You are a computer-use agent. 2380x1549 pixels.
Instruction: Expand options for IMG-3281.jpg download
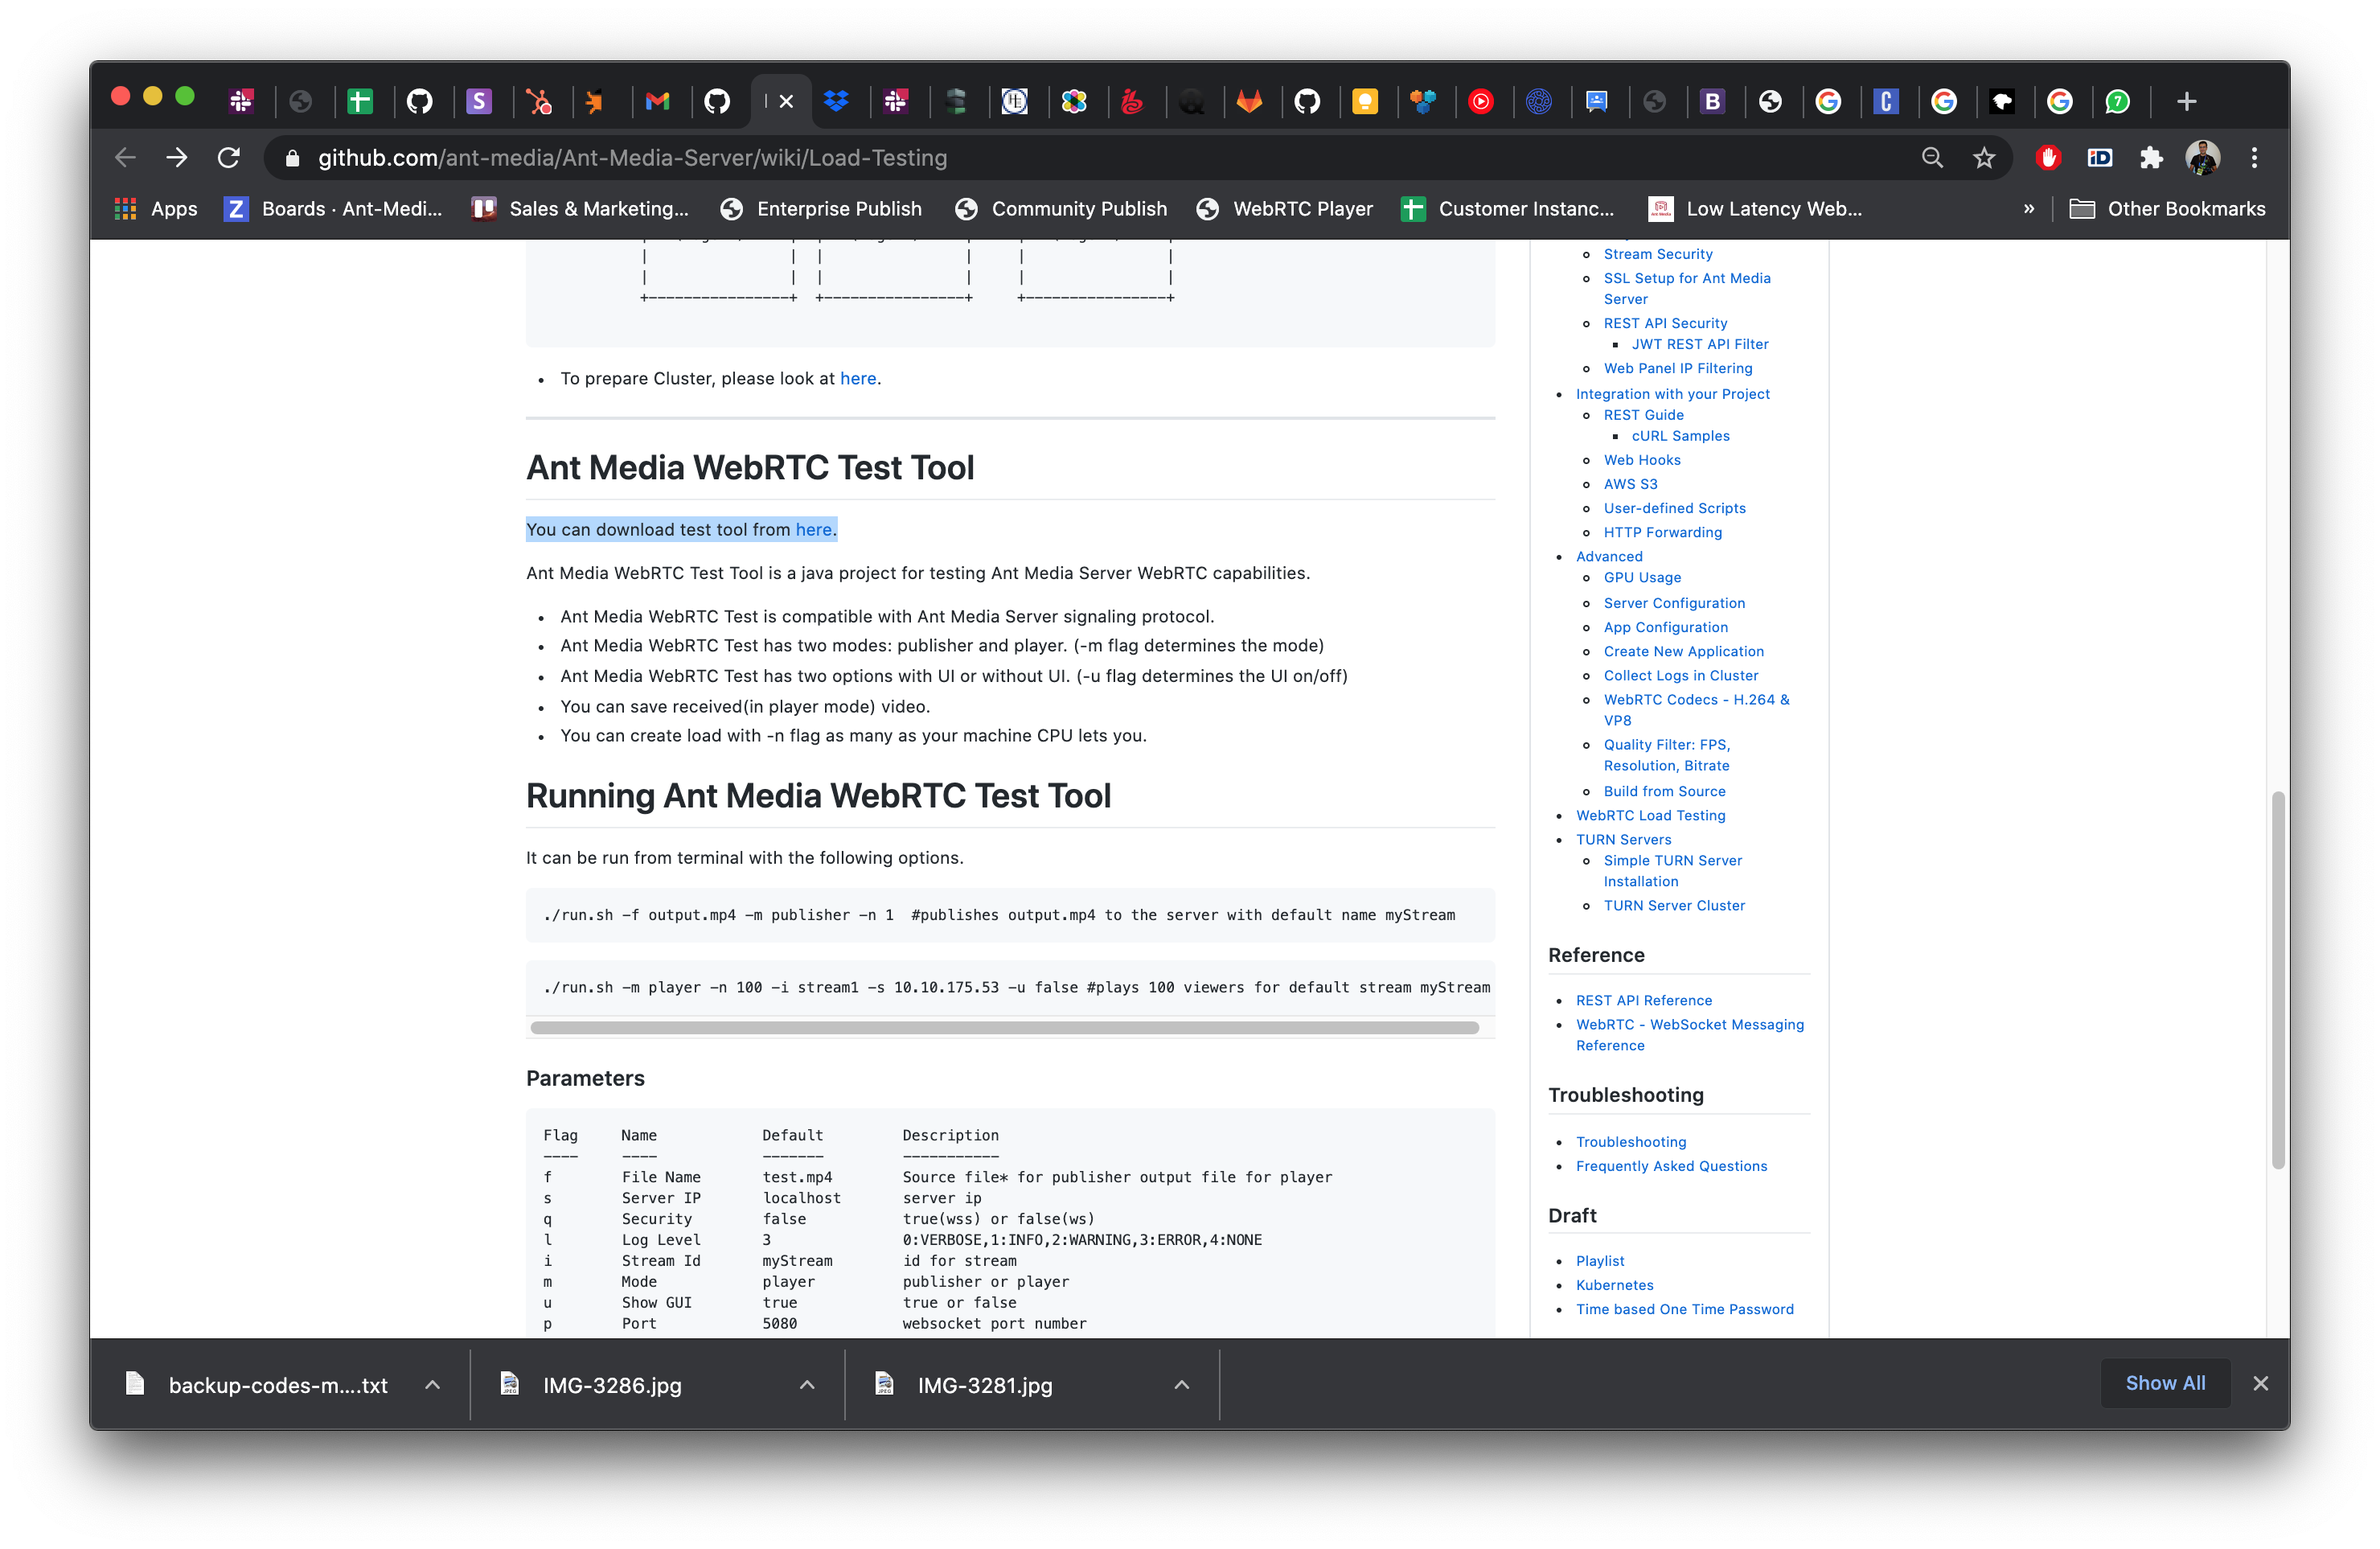(1182, 1384)
